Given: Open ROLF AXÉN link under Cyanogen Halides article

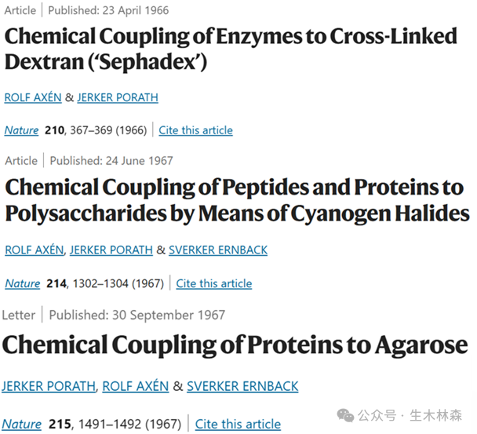Looking at the screenshot, I should [x=35, y=250].
